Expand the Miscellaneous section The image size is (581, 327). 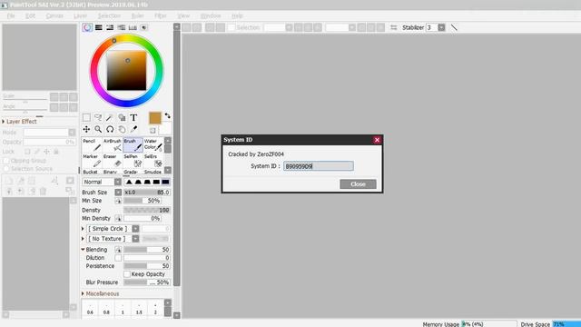(x=83, y=293)
